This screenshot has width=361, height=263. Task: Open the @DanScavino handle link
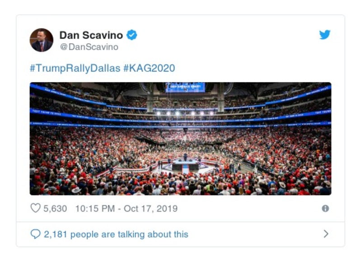tap(89, 47)
